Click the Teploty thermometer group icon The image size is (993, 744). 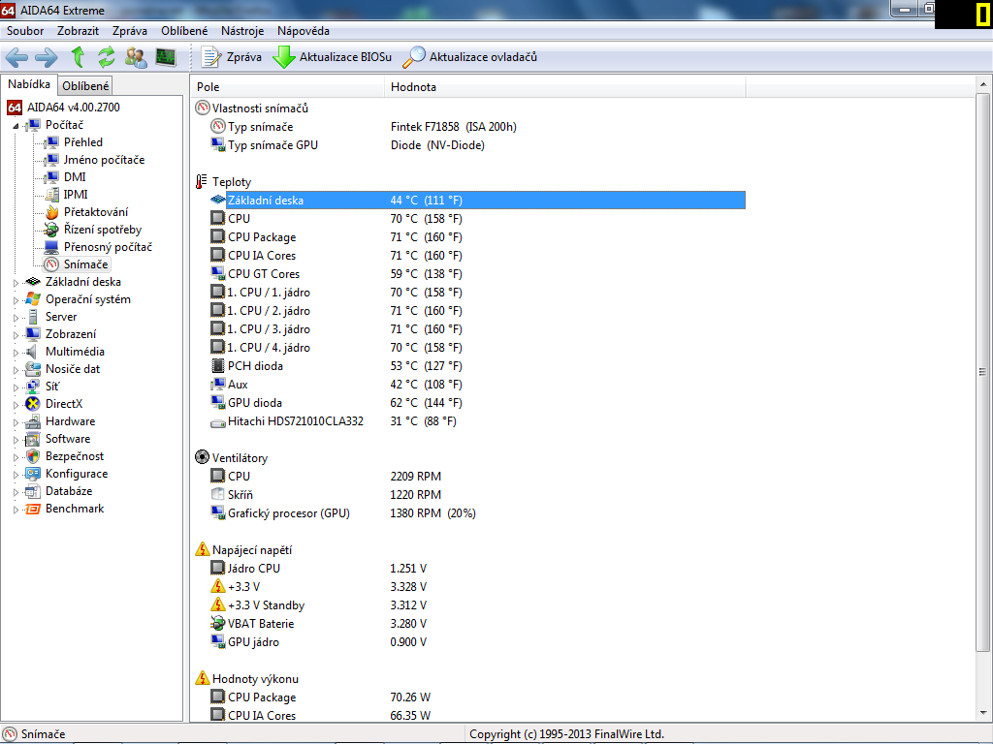[202, 181]
